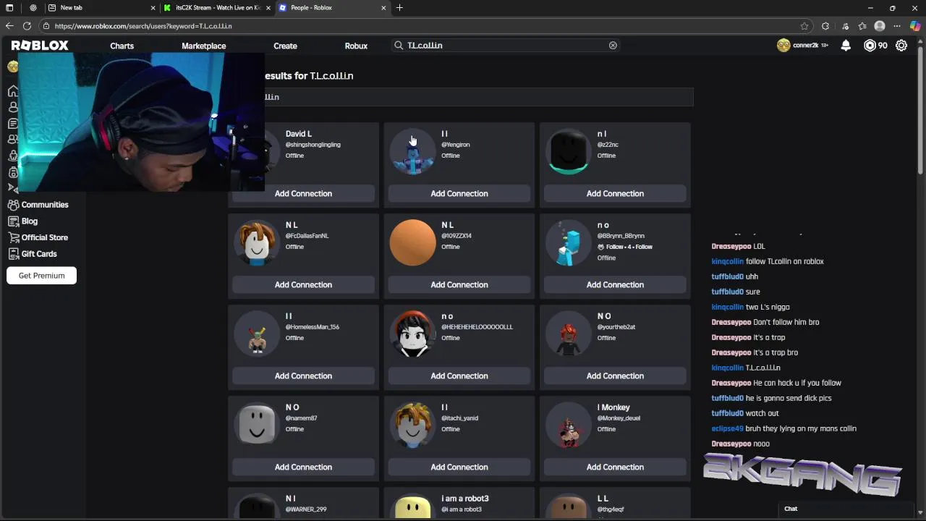The height and width of the screenshot is (521, 926).
Task: Open tab actions menu
Action: [x=9, y=8]
